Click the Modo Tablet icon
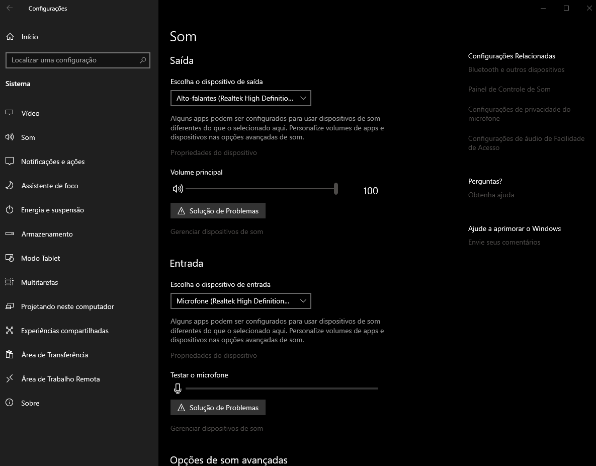596x466 pixels. click(10, 258)
